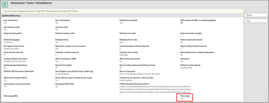Click the Default language value UK English

pos(8,42)
